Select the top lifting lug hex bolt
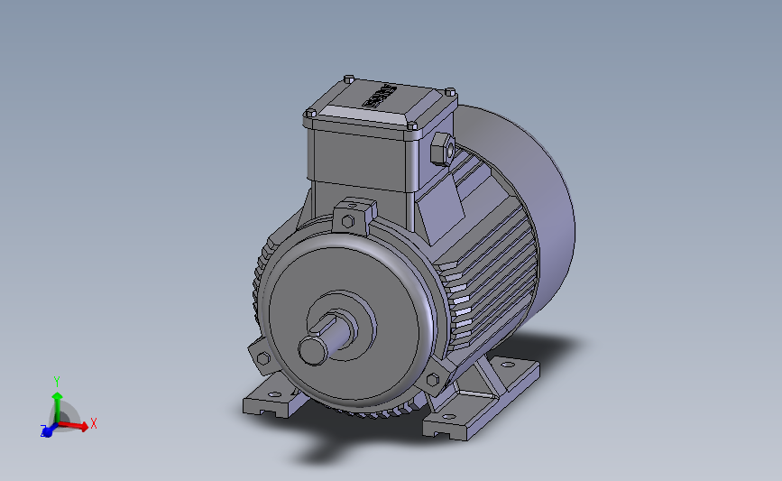 coord(348,221)
